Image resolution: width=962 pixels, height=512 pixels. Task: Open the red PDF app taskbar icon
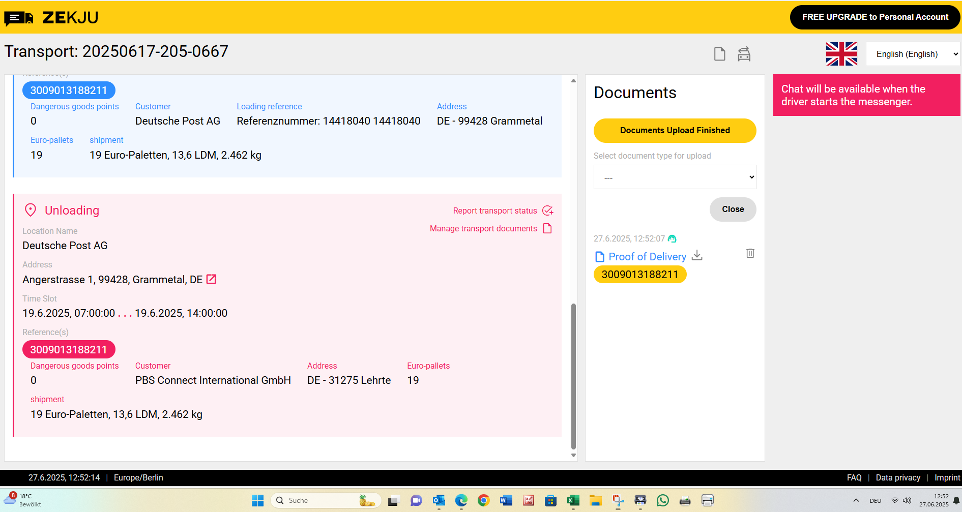(x=529, y=501)
